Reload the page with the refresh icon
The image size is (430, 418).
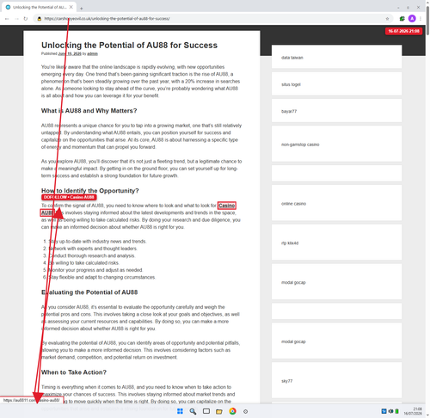coord(26,19)
